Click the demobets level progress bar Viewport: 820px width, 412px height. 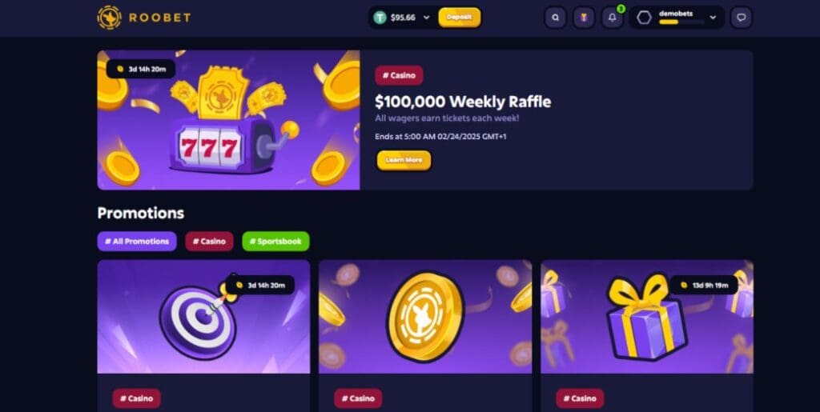pyautogui.click(x=681, y=22)
